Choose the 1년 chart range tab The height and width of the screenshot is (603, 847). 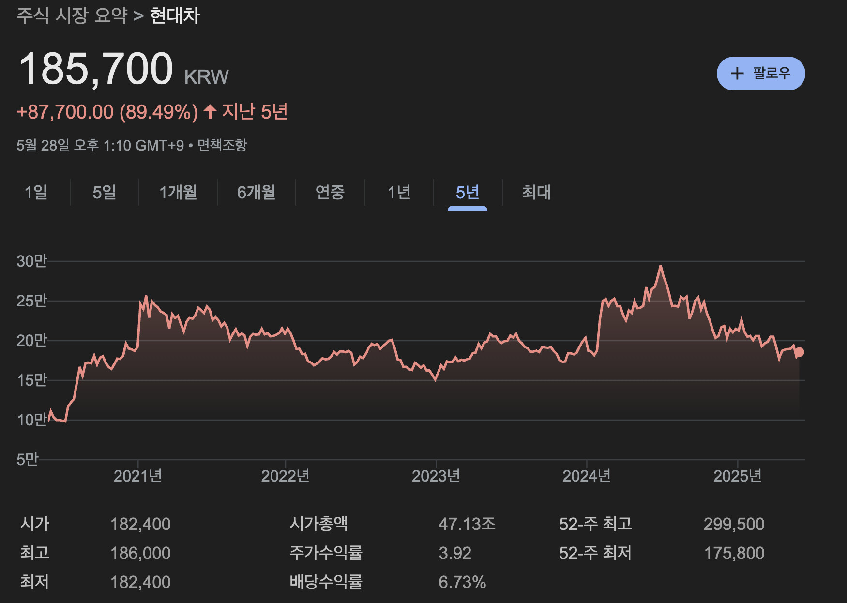click(x=399, y=192)
